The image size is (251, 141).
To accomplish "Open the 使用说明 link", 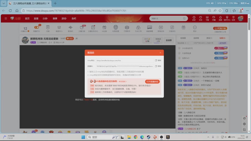I will (122, 81).
